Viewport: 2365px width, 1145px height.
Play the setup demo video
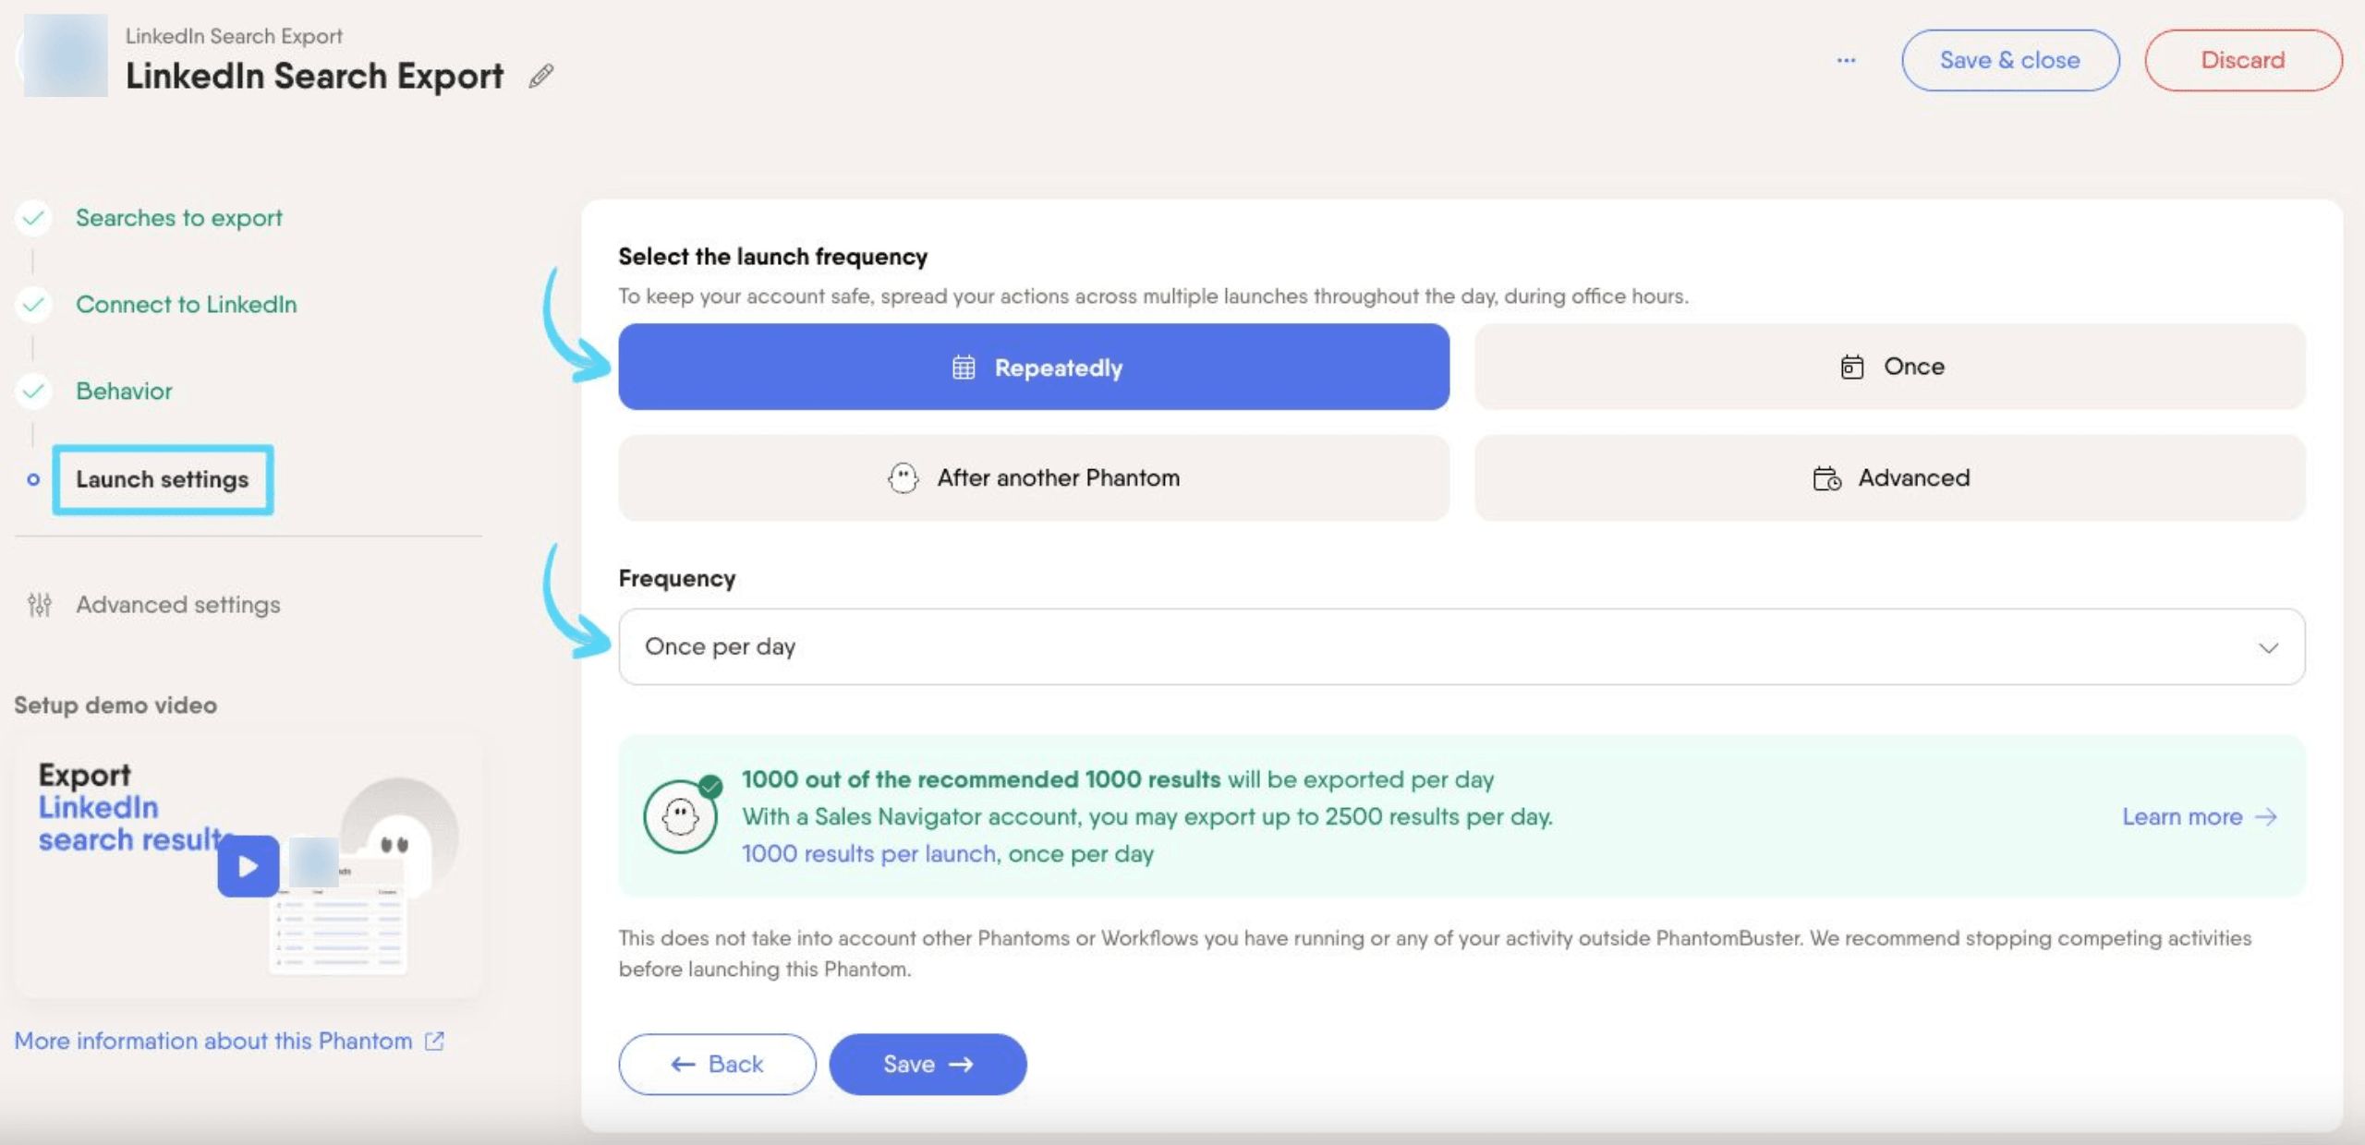click(x=249, y=866)
